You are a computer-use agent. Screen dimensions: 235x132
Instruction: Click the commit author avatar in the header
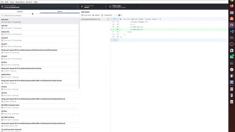click(x=82, y=15)
